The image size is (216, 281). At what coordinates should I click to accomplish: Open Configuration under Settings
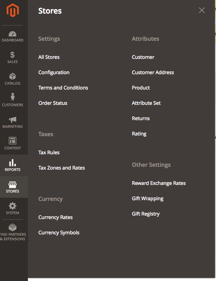click(54, 72)
